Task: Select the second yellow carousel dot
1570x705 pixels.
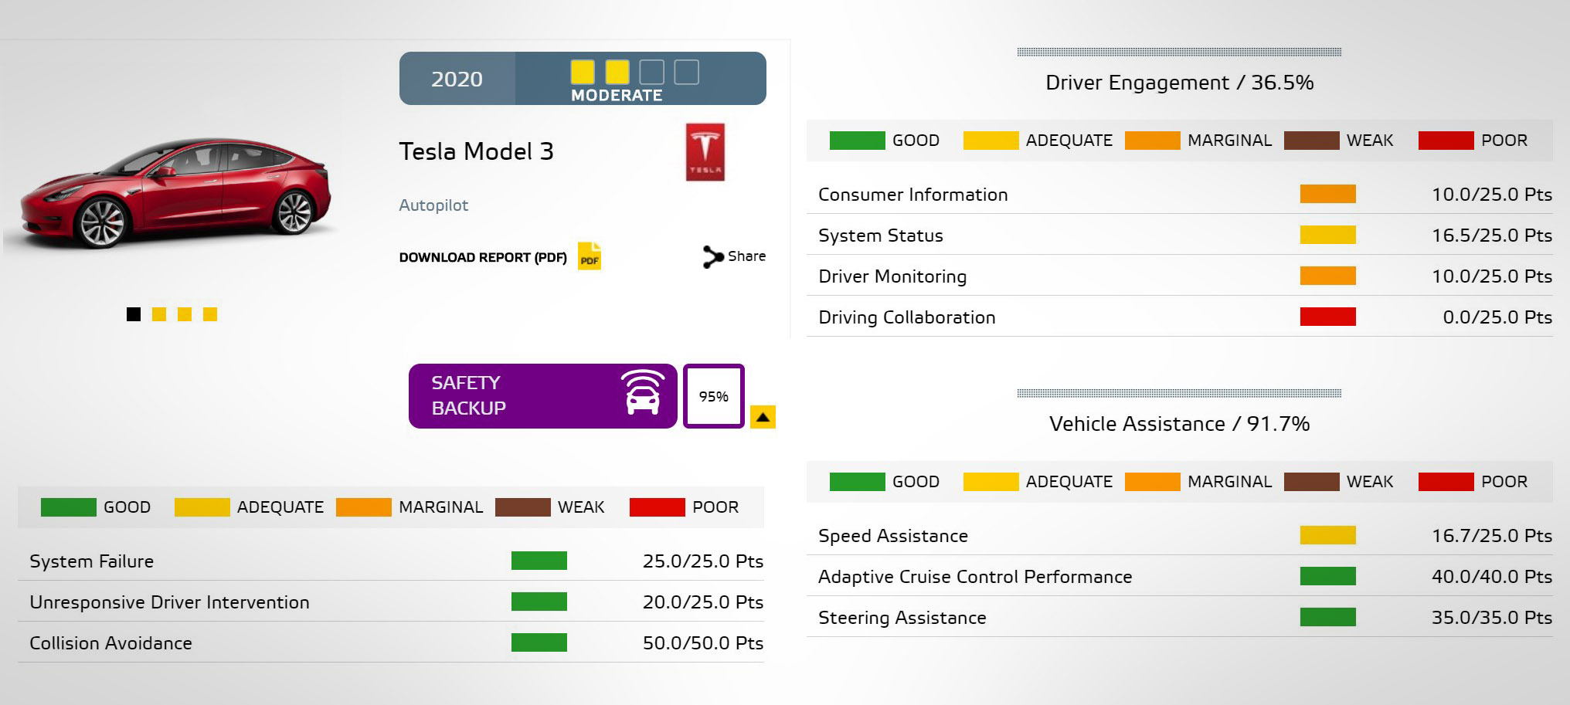Action: tap(185, 314)
